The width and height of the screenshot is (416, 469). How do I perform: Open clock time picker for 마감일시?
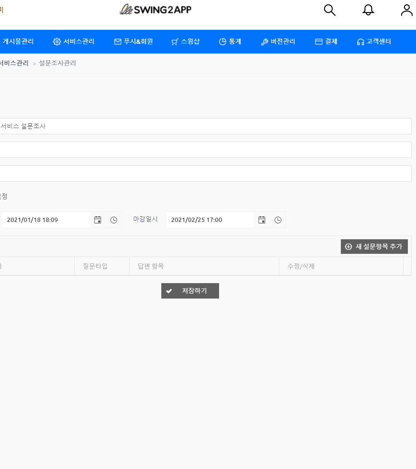(x=278, y=220)
